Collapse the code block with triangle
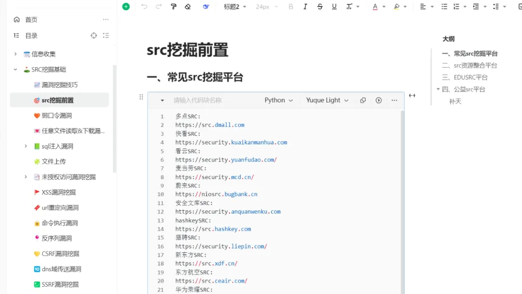The height and width of the screenshot is (294, 522). click(162, 100)
